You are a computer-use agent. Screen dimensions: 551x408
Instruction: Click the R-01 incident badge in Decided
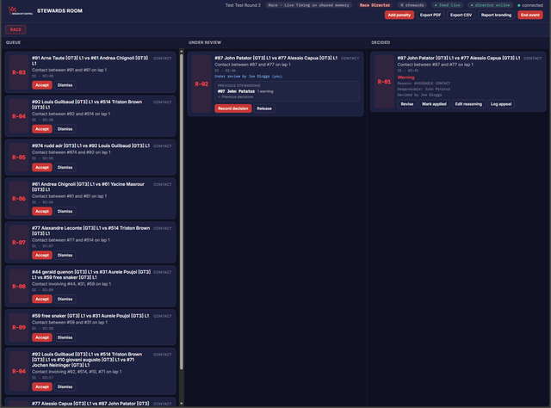click(384, 82)
